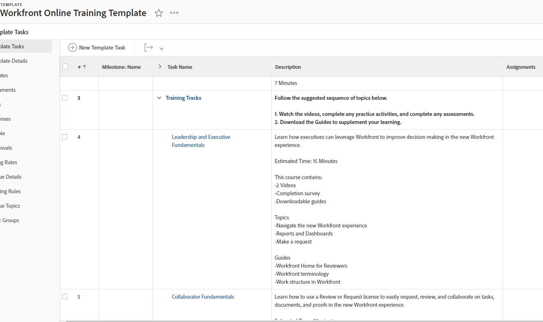543x322 pixels.
Task: Expand all tasks via Task Name chevron
Action: pyautogui.click(x=160, y=66)
